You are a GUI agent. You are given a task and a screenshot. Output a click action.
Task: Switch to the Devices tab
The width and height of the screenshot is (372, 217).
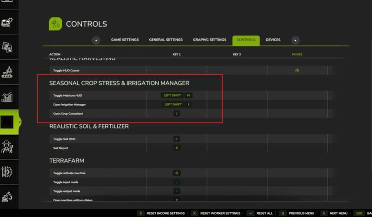point(273,40)
